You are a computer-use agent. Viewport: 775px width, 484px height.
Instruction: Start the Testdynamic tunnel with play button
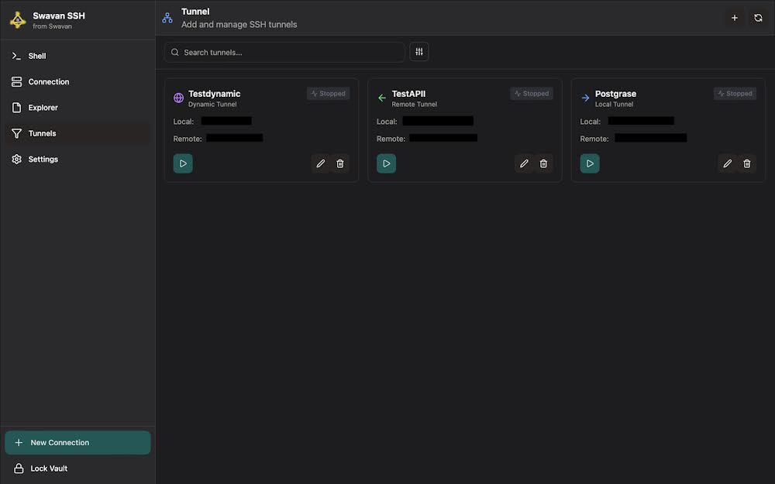coord(183,163)
